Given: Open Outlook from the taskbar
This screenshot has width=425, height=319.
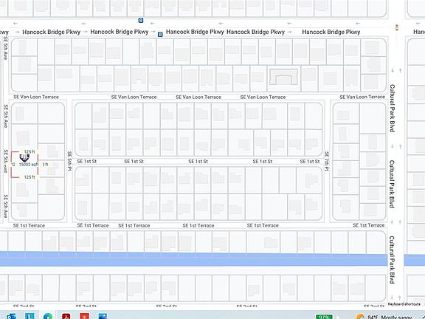Looking at the screenshot, I should (11, 316).
